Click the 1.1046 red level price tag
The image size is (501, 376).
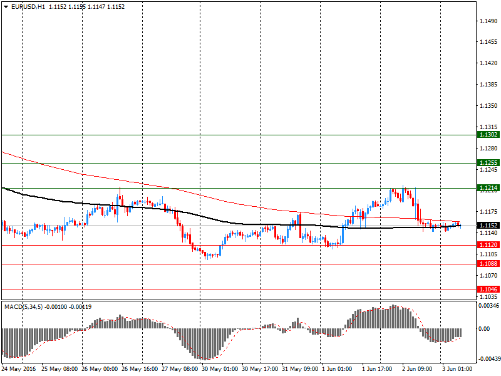pos(488,289)
